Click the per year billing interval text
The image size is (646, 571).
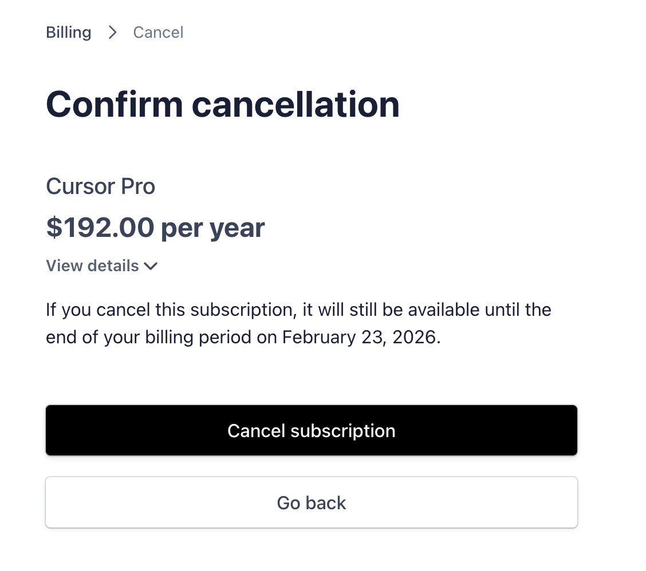tap(213, 228)
